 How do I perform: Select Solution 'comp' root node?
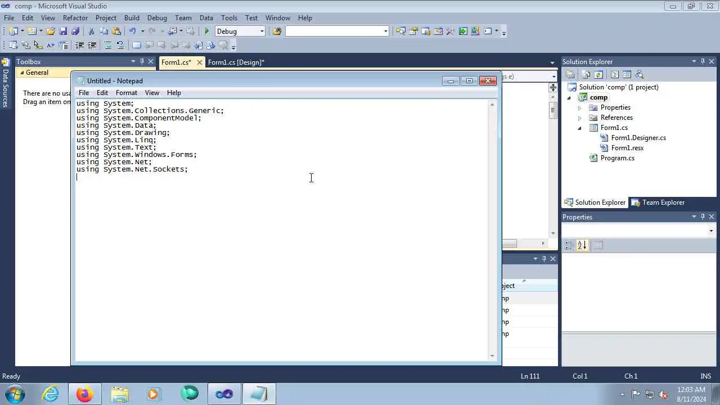[619, 87]
